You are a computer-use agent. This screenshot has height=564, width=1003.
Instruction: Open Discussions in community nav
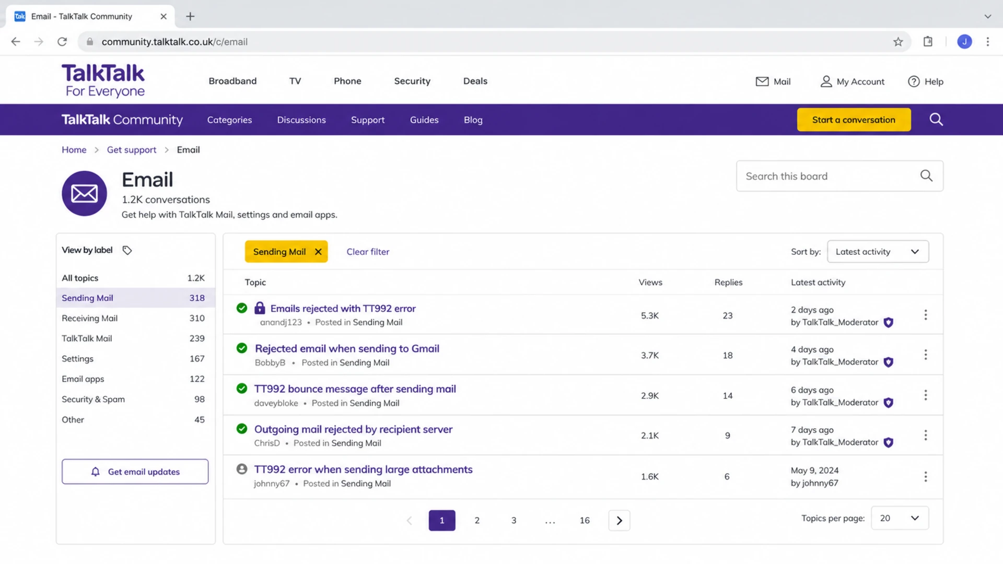pos(301,120)
